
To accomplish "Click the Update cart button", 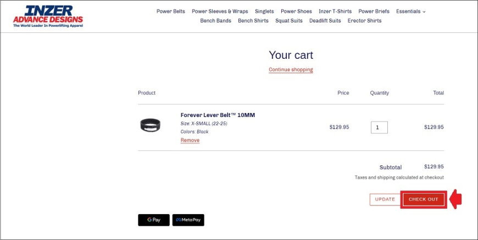I will tap(385, 199).
